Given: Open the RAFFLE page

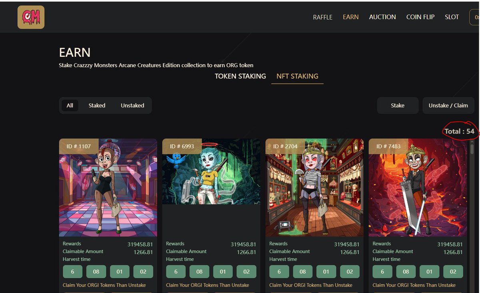Looking at the screenshot, I should tap(323, 17).
